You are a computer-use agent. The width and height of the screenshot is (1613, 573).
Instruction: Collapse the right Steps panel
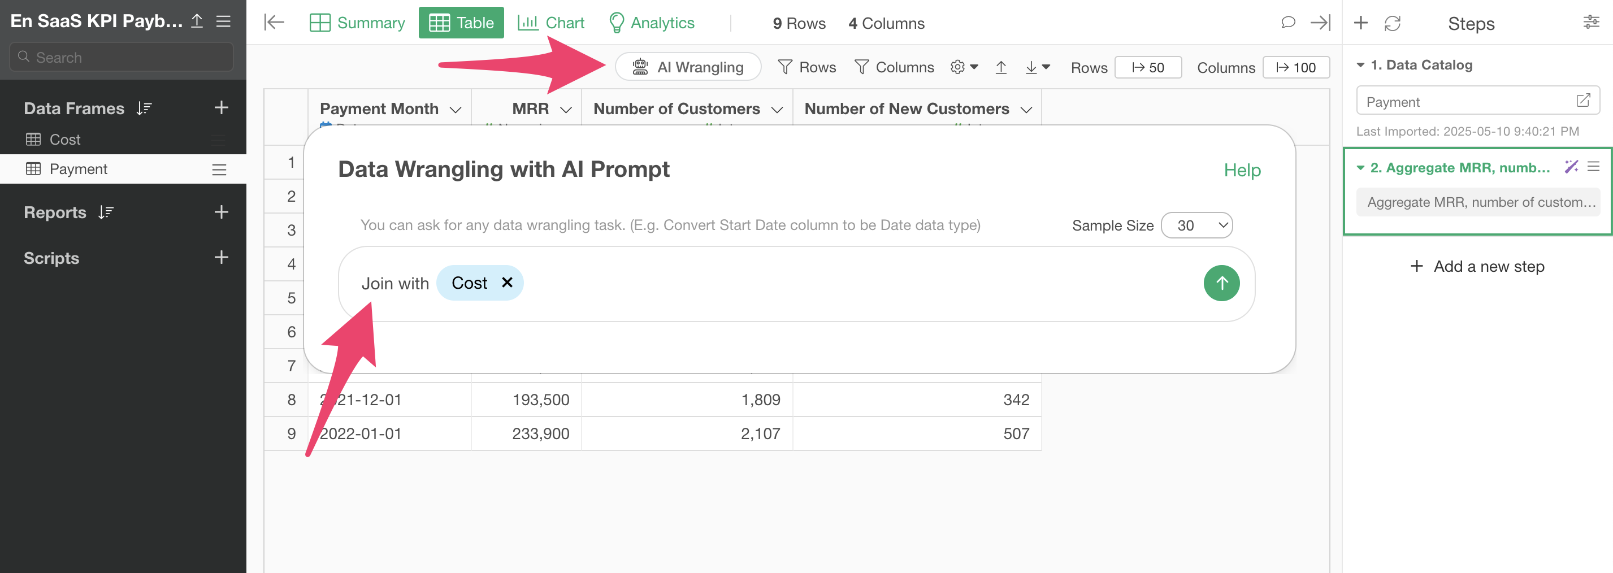[x=1321, y=23]
